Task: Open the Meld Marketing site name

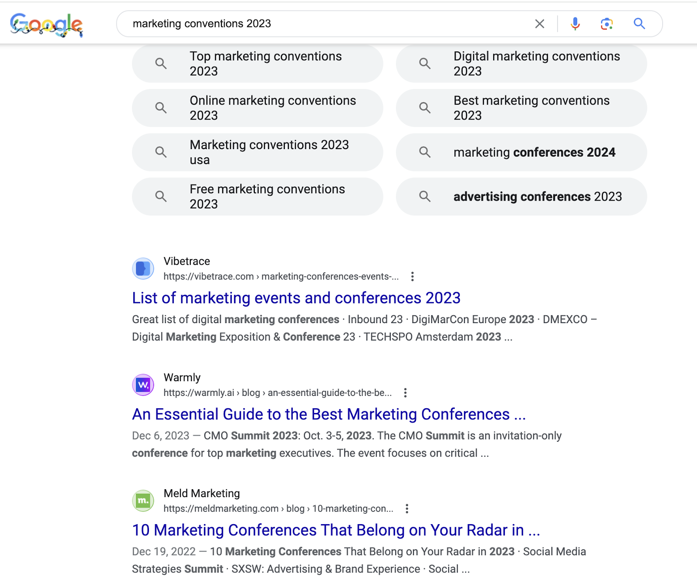Action: pos(202,494)
